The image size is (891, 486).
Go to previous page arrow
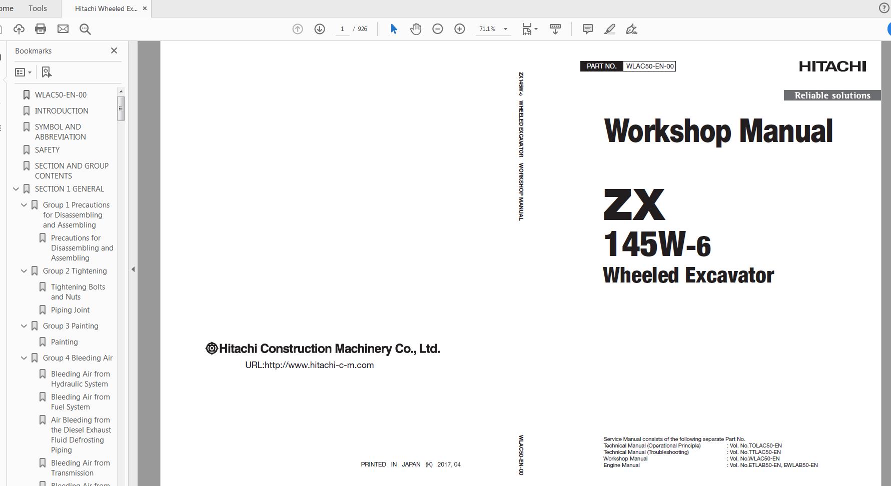(x=298, y=29)
